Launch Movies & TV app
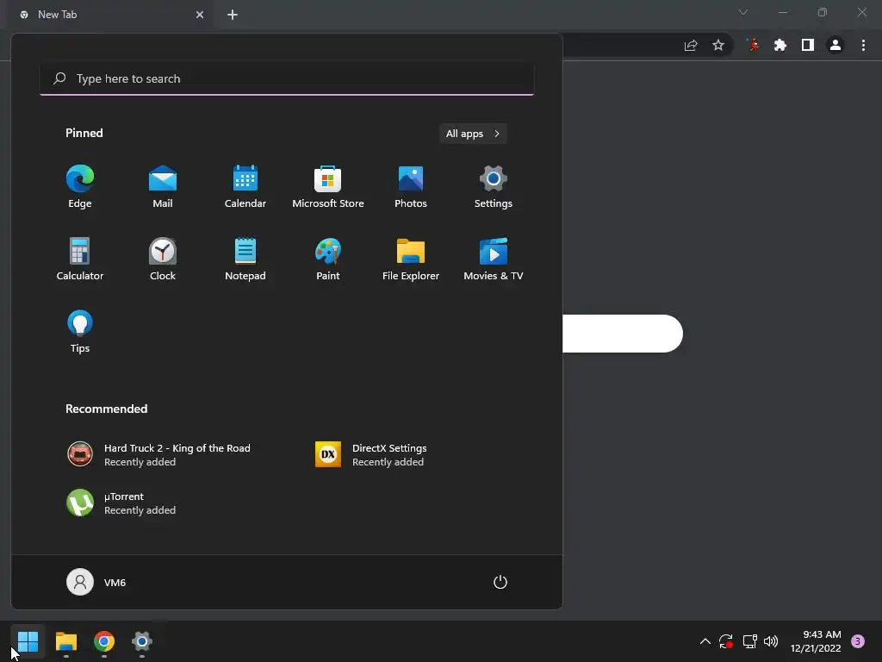This screenshot has height=662, width=882. (x=494, y=259)
